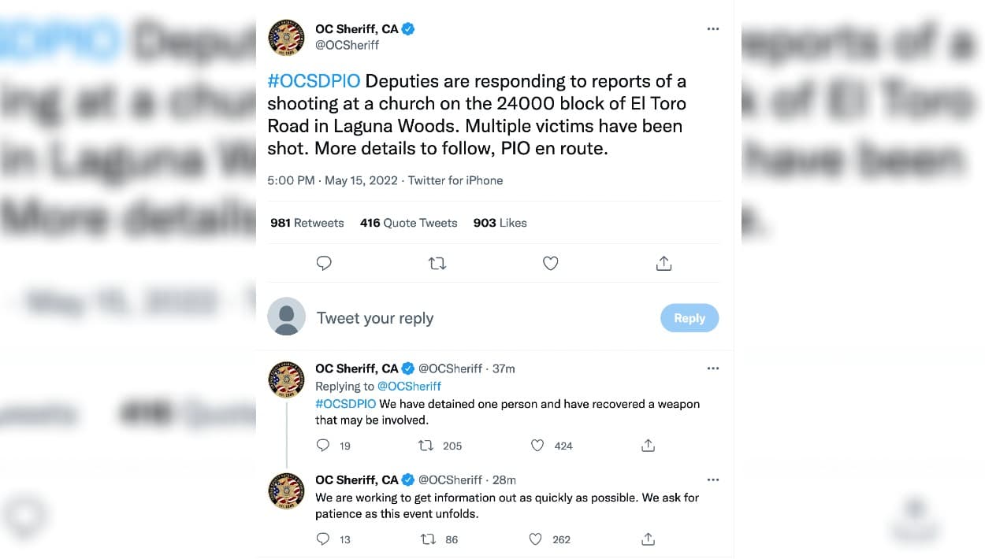Open more menu on the 28m reply
This screenshot has height=559, width=985.
pyautogui.click(x=713, y=479)
